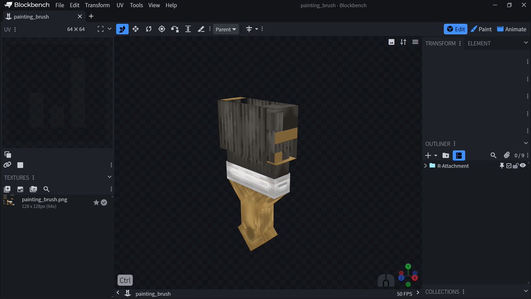Open the Element panel tab
This screenshot has height=299, width=531.
tap(479, 43)
